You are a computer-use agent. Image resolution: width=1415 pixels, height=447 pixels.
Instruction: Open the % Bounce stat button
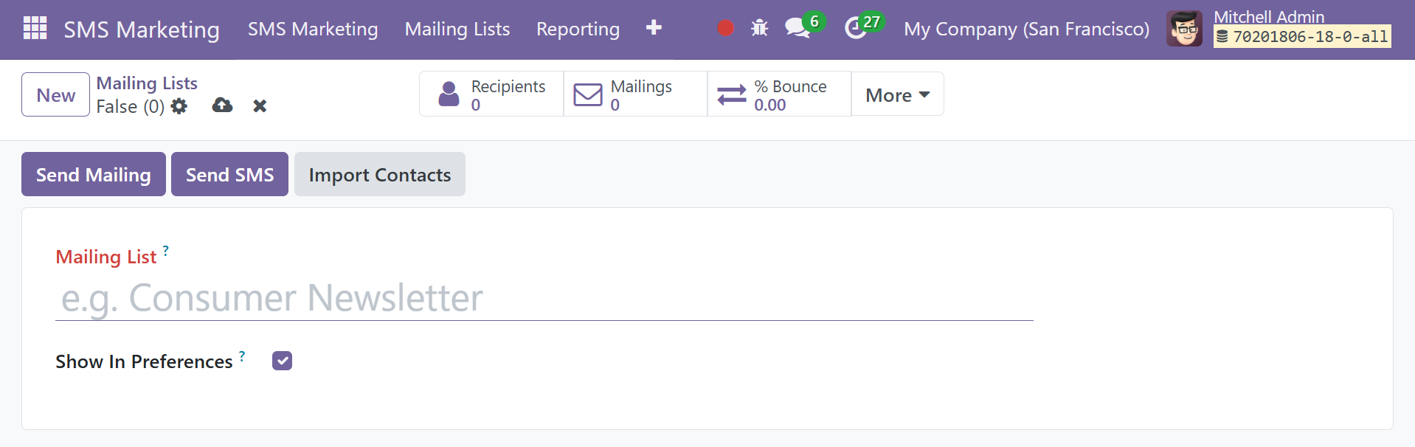pyautogui.click(x=779, y=94)
